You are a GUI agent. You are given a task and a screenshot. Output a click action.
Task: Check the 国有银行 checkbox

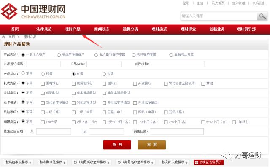[43, 83]
